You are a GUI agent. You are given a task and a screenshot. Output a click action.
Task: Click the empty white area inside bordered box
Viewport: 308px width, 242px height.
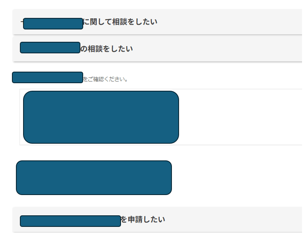point(241,117)
